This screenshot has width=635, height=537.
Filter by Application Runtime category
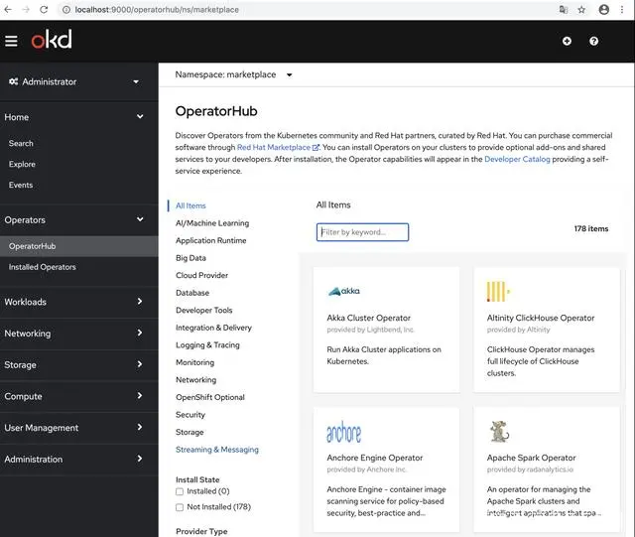pos(211,240)
